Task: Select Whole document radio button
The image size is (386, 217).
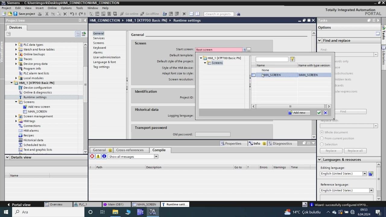Action: [x=322, y=132]
